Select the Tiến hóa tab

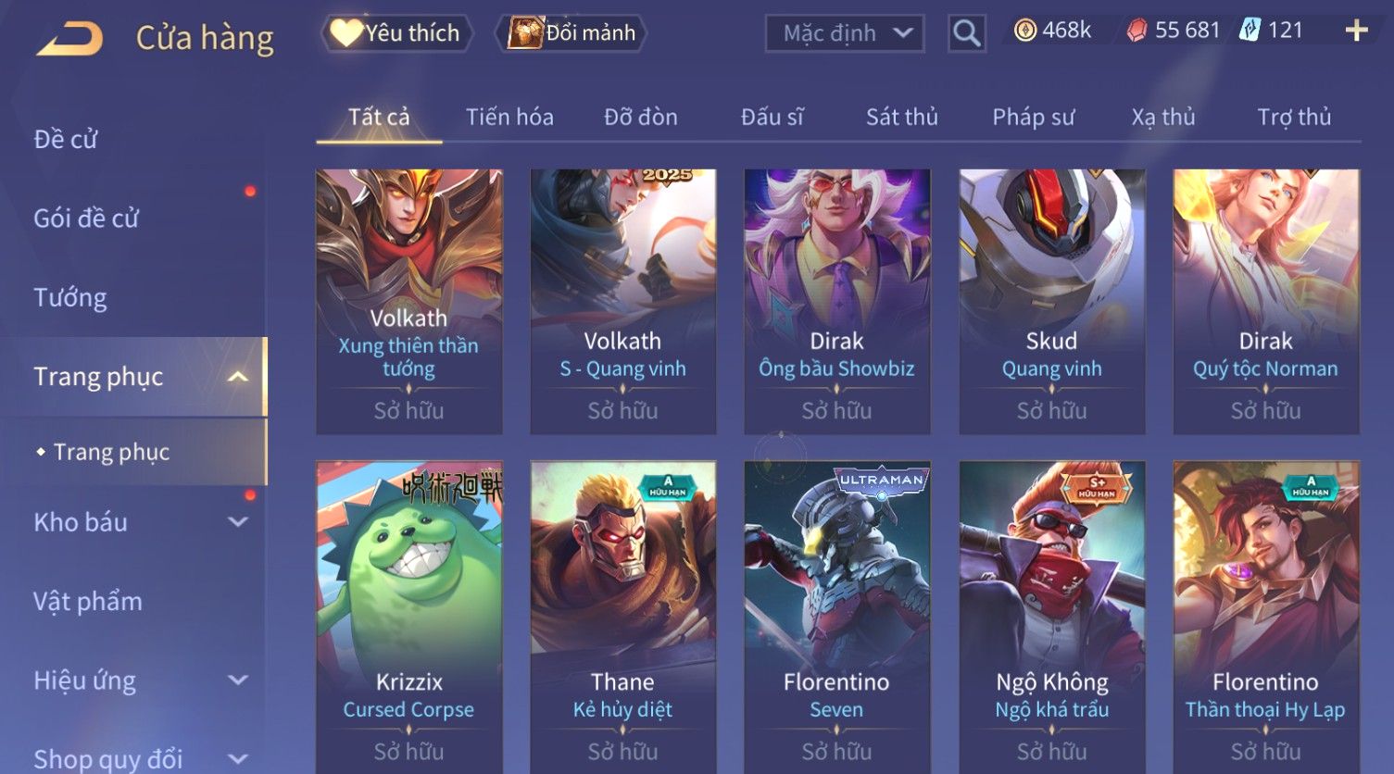coord(509,117)
